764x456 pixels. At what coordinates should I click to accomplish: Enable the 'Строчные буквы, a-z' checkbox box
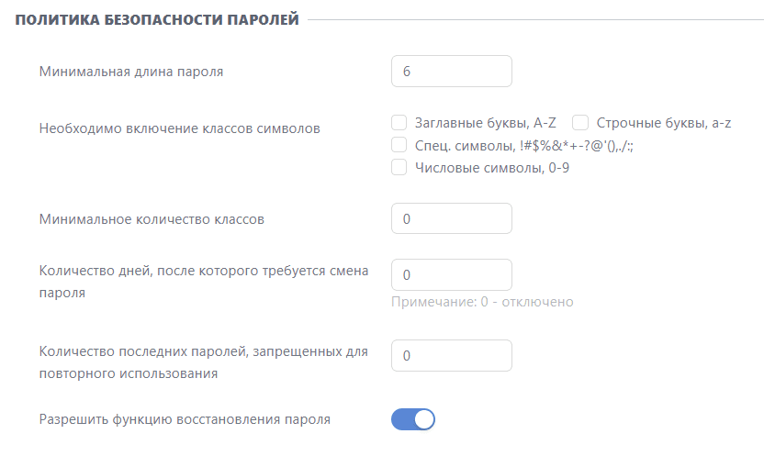579,123
